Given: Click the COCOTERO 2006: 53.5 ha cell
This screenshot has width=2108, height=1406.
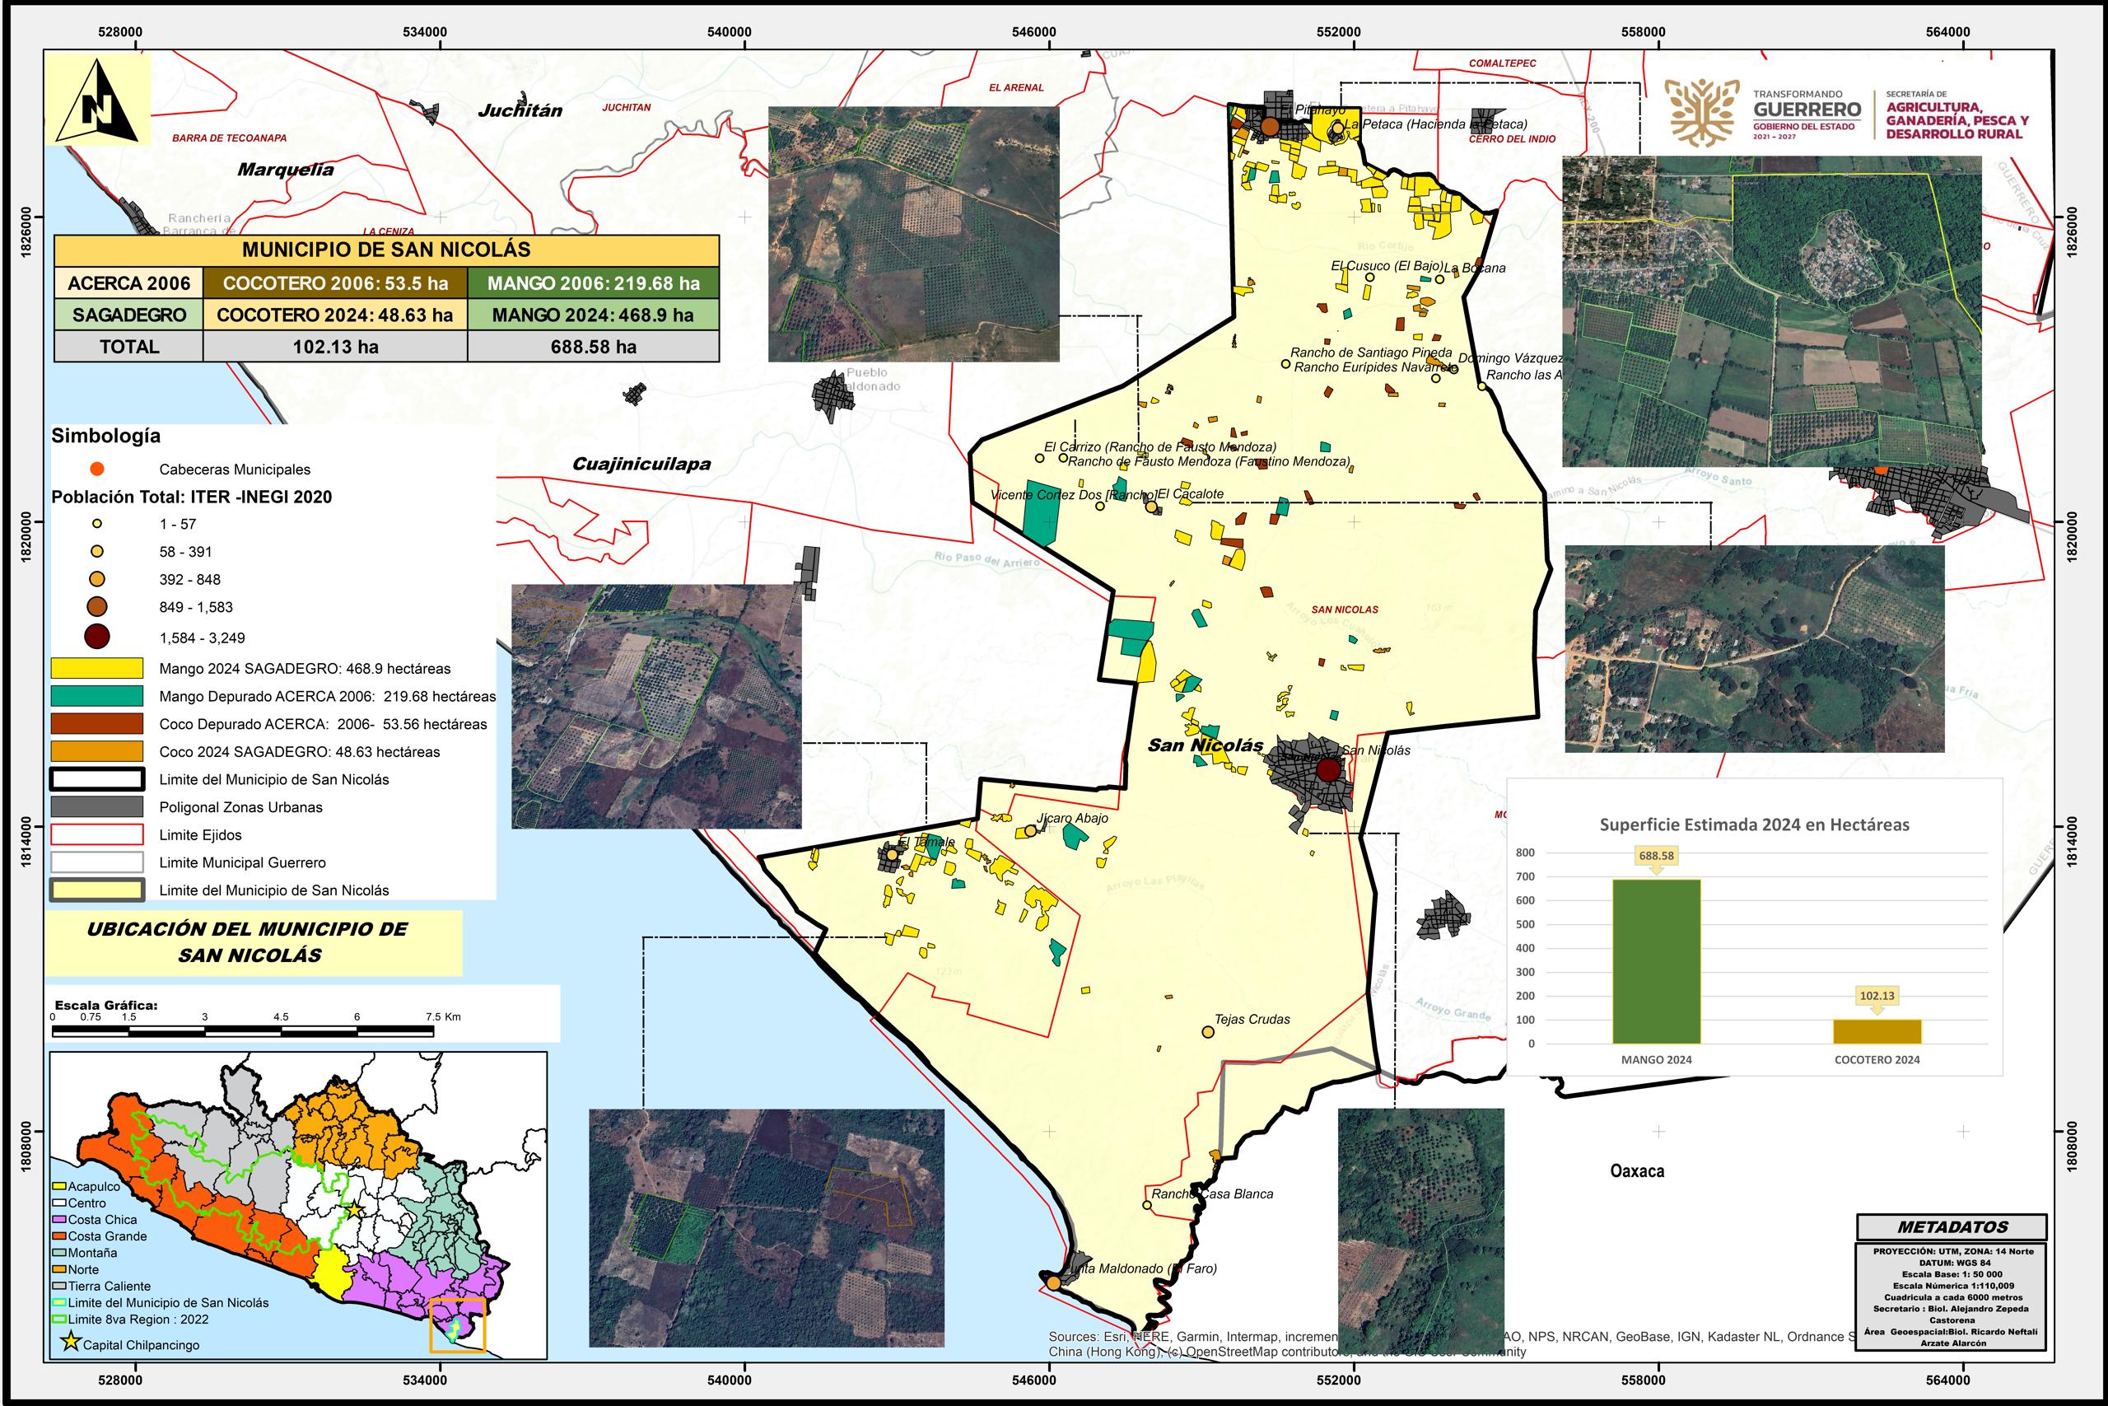Looking at the screenshot, I should pyautogui.click(x=335, y=283).
